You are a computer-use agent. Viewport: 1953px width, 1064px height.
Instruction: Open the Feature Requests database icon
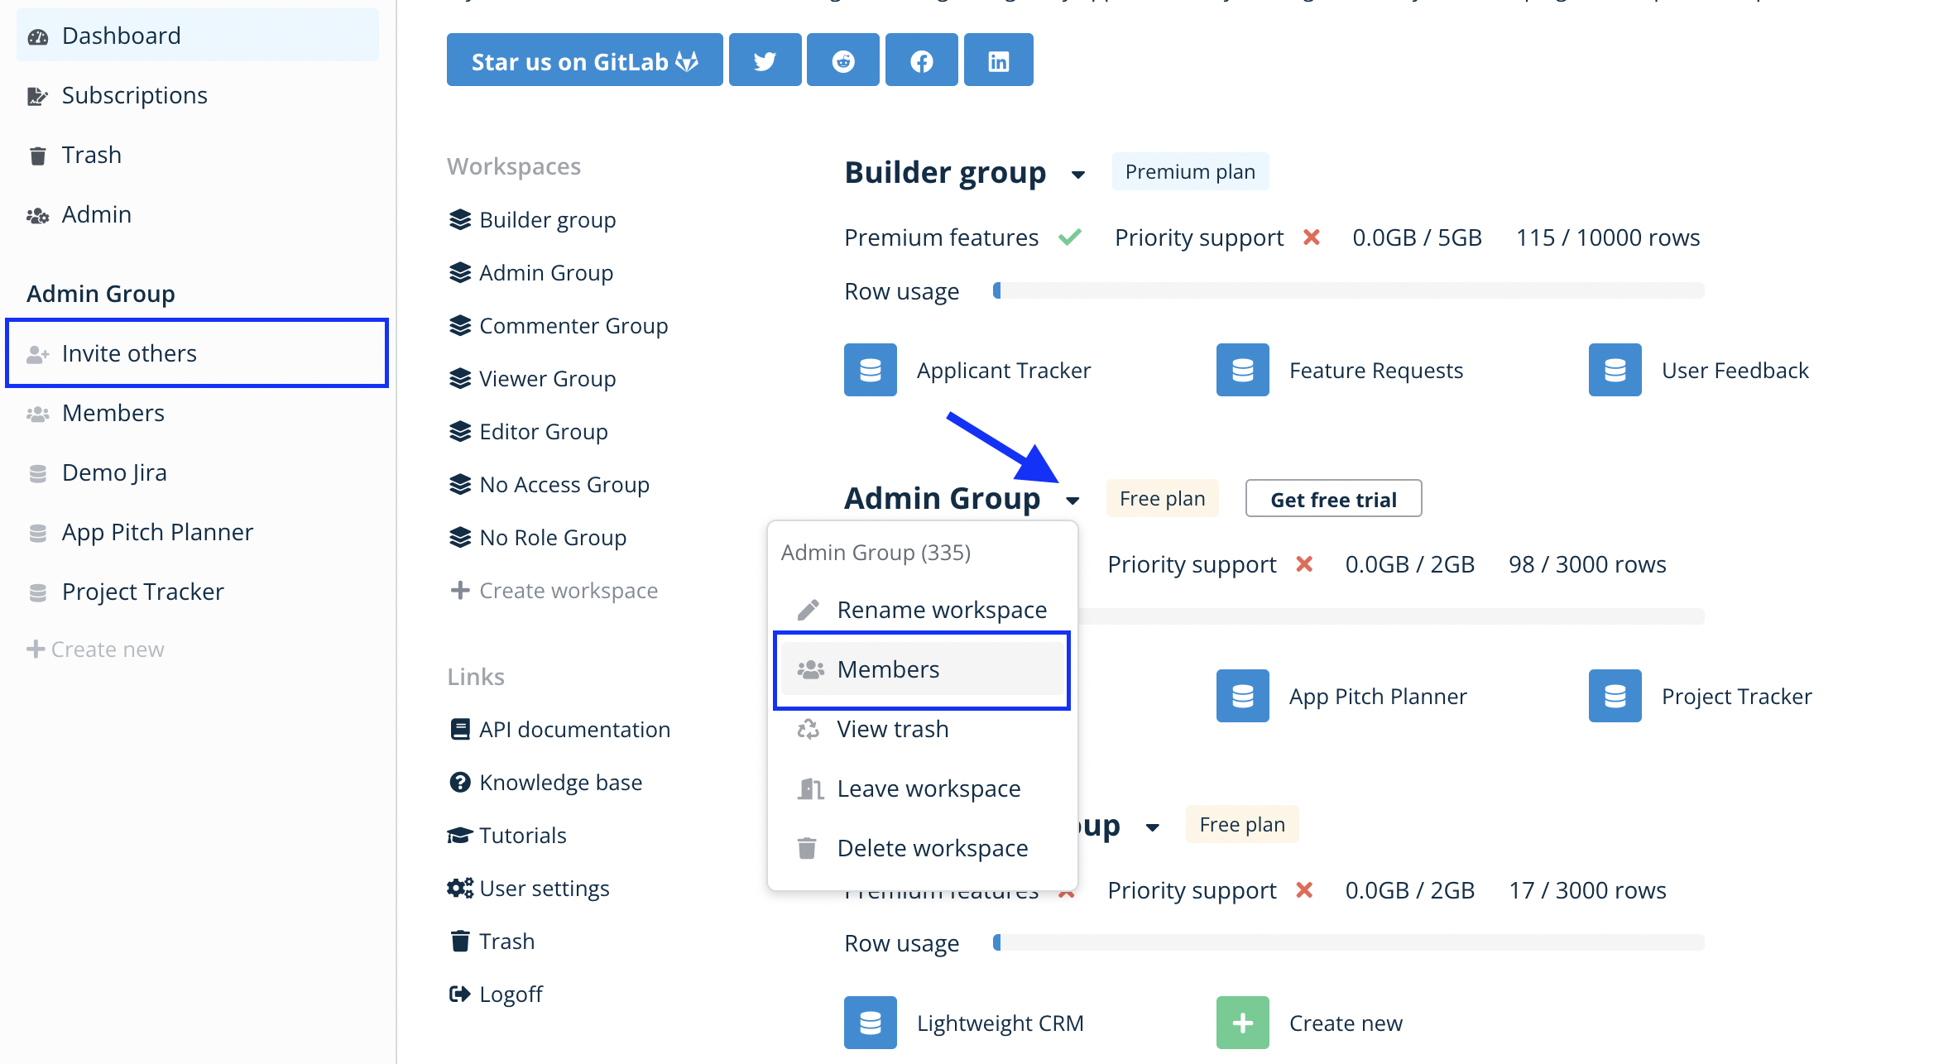pyautogui.click(x=1242, y=370)
